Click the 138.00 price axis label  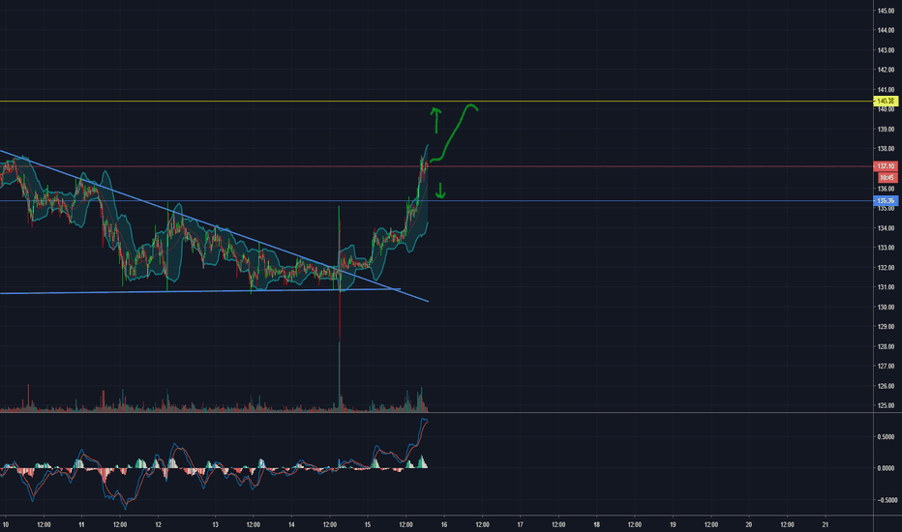pyautogui.click(x=886, y=149)
